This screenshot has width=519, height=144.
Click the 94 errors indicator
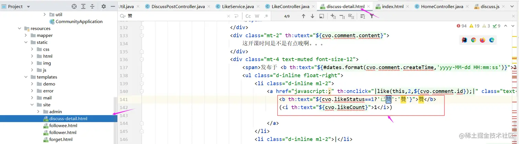pyautogui.click(x=462, y=26)
